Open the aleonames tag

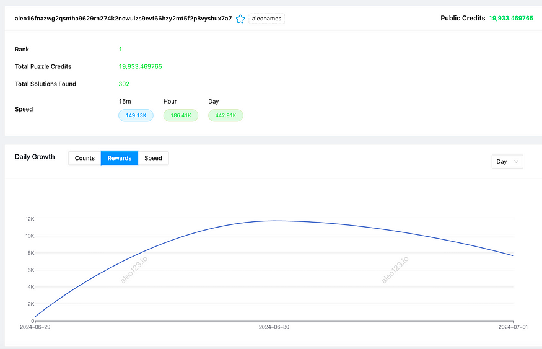click(266, 19)
